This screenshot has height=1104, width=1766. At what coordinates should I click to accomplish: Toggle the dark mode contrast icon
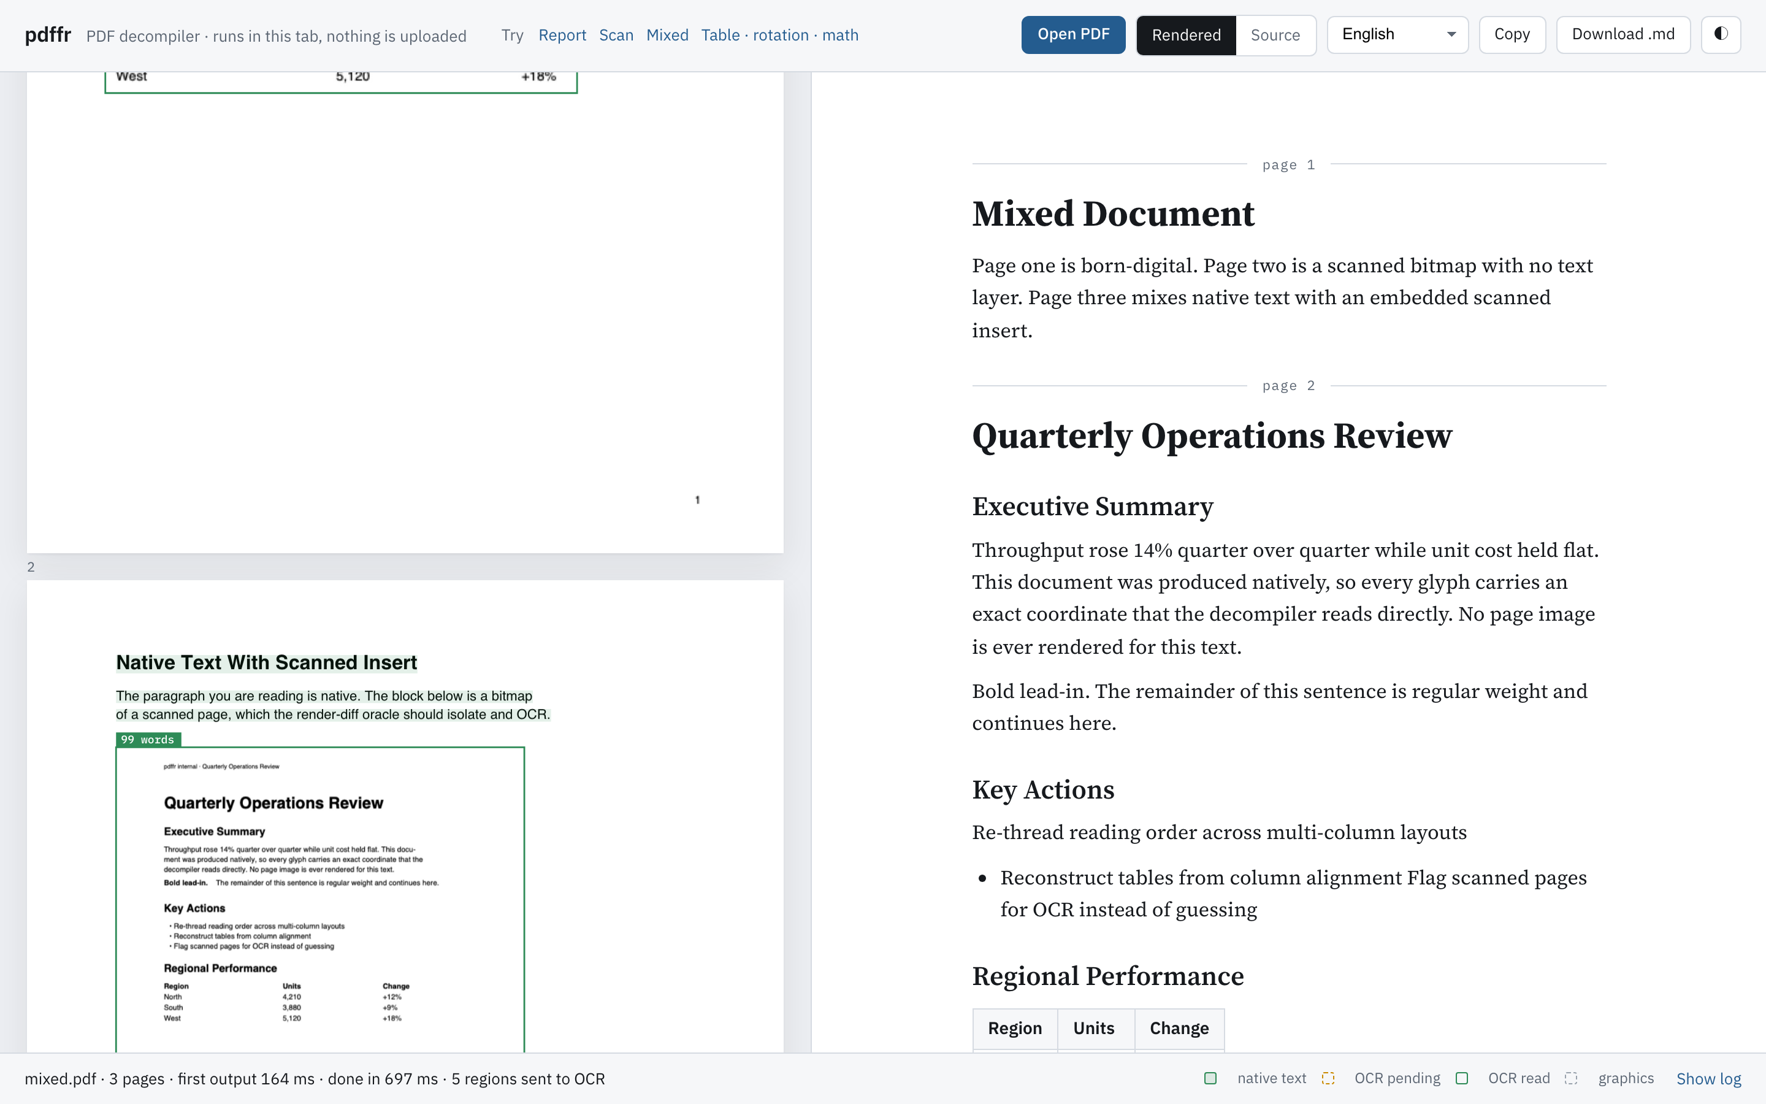1720,34
